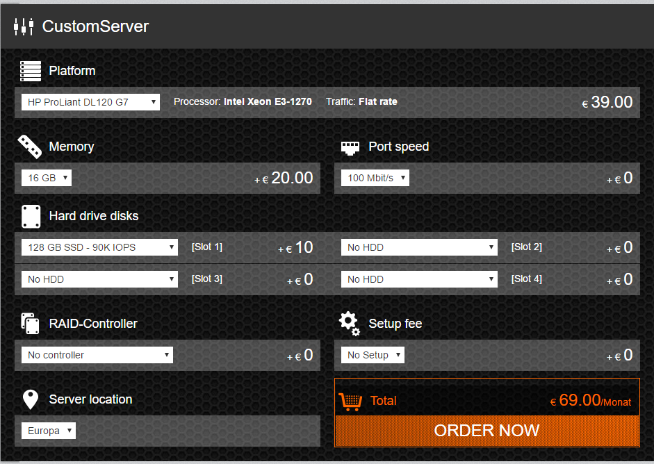Screen dimensions: 654x464
Task: Click the Server location pin icon
Action: 30,399
